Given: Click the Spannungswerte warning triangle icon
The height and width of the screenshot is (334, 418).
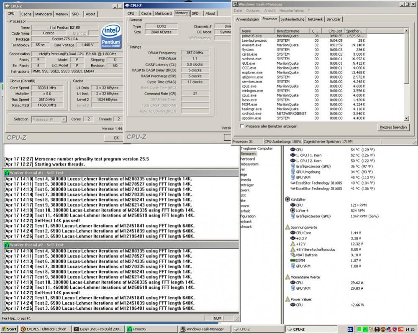Looking at the screenshot, I should (287, 227).
